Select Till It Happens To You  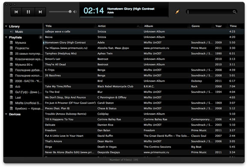click(x=144, y=119)
